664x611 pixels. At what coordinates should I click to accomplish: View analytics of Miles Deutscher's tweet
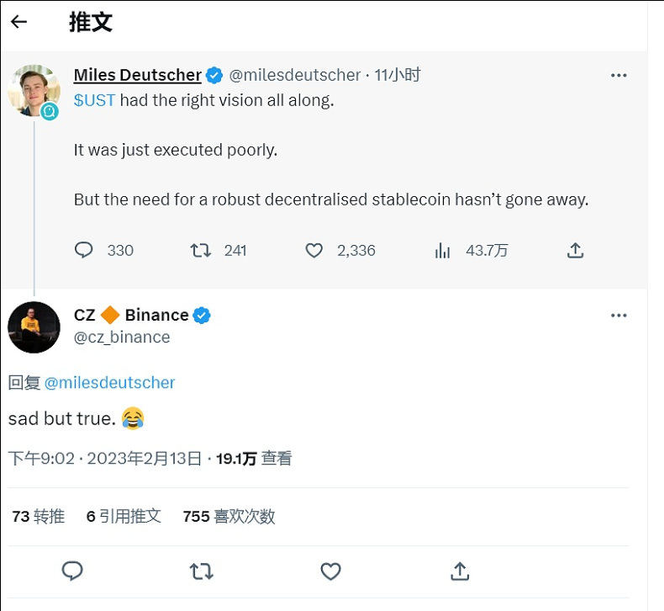click(443, 250)
